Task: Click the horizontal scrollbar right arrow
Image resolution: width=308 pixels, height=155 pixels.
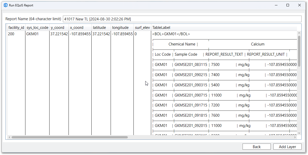Action: coord(295,137)
